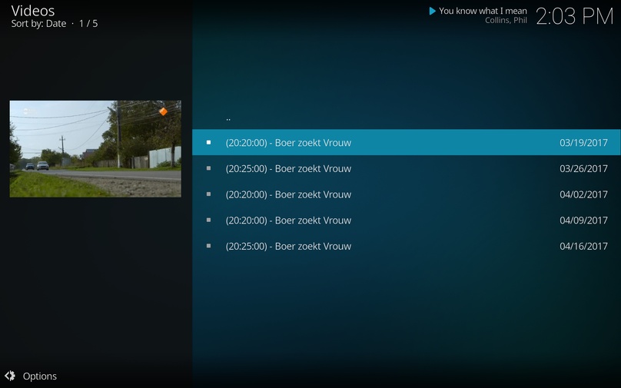Click the Options label at bottom

pyautogui.click(x=40, y=376)
